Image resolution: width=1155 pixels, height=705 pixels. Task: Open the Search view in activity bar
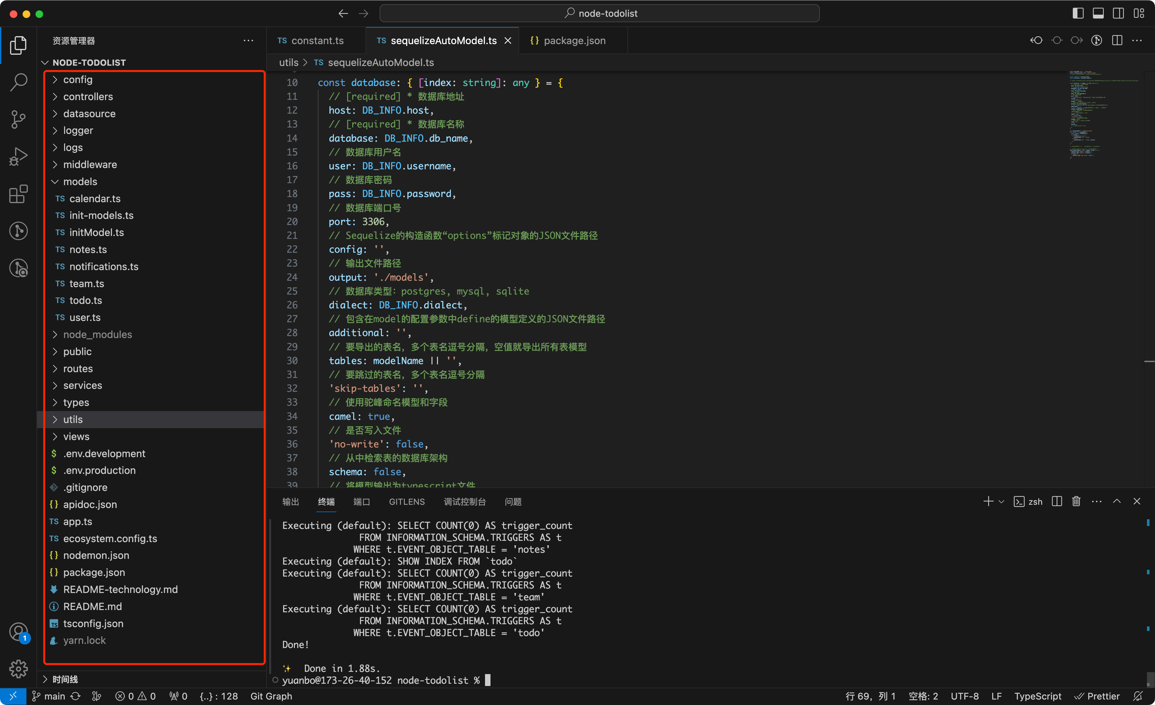point(18,82)
